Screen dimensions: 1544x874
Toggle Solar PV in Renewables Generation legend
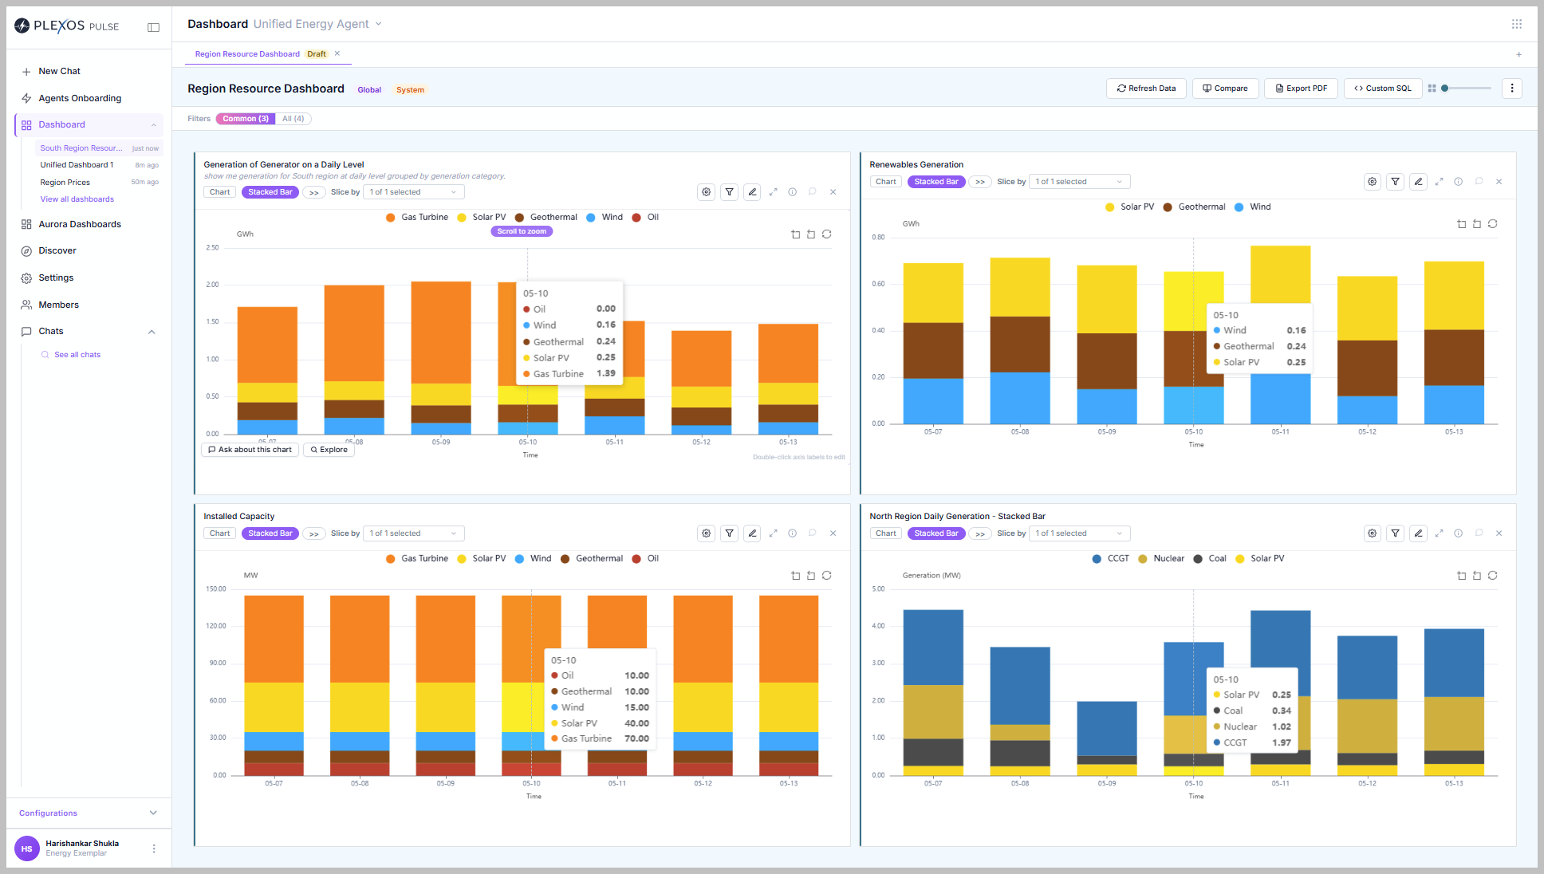pos(1130,207)
